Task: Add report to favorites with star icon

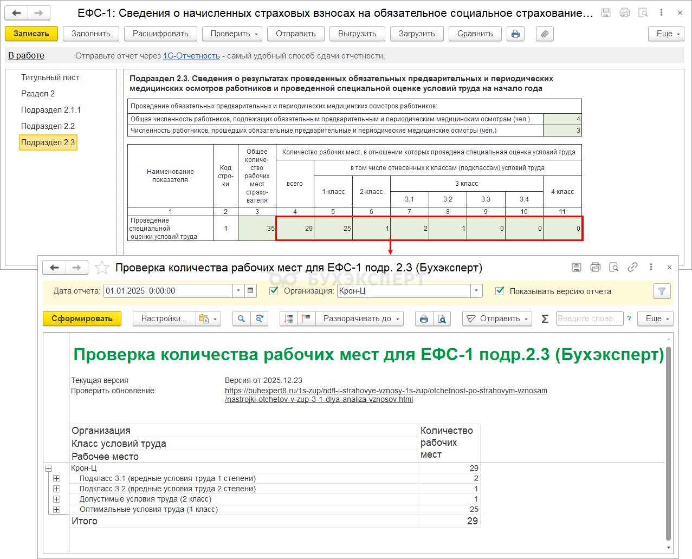Action: pos(102,268)
